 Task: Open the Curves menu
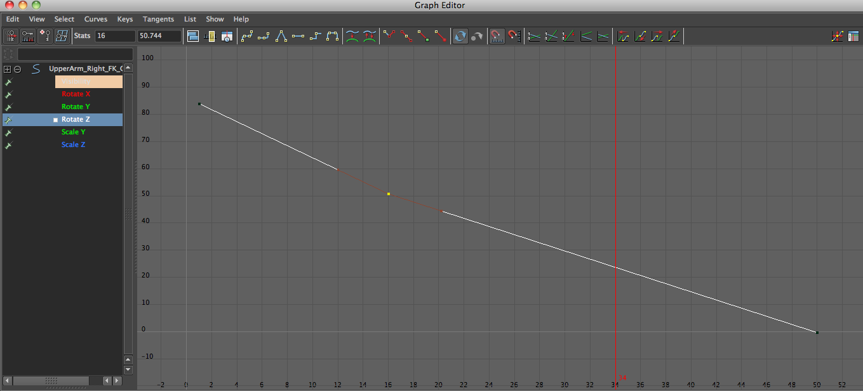pyautogui.click(x=95, y=19)
